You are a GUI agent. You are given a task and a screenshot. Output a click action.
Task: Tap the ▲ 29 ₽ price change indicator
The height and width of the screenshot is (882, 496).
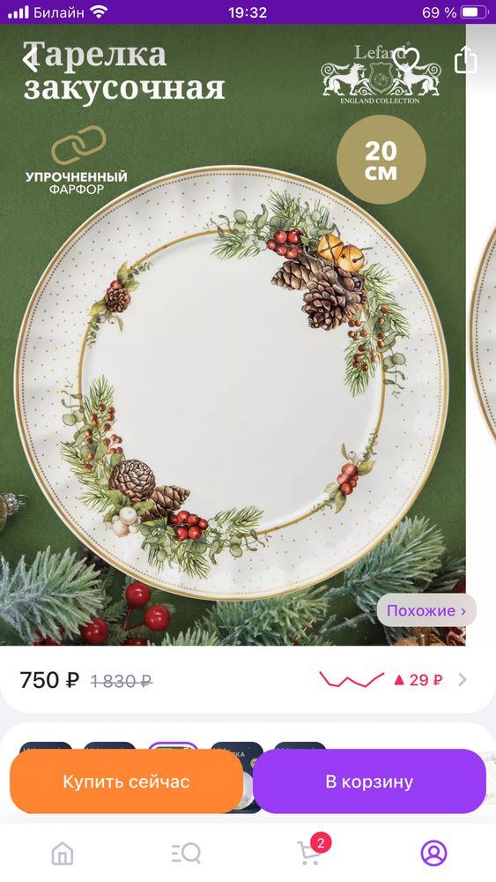[x=418, y=680]
